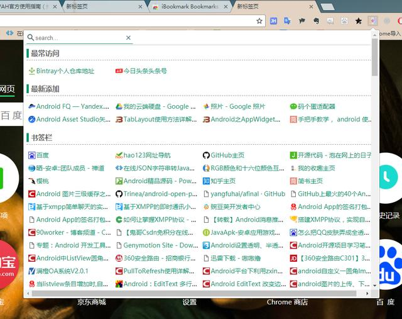Open 樱桃 bookmark
The width and height of the screenshot is (402, 319).
(x=38, y=181)
